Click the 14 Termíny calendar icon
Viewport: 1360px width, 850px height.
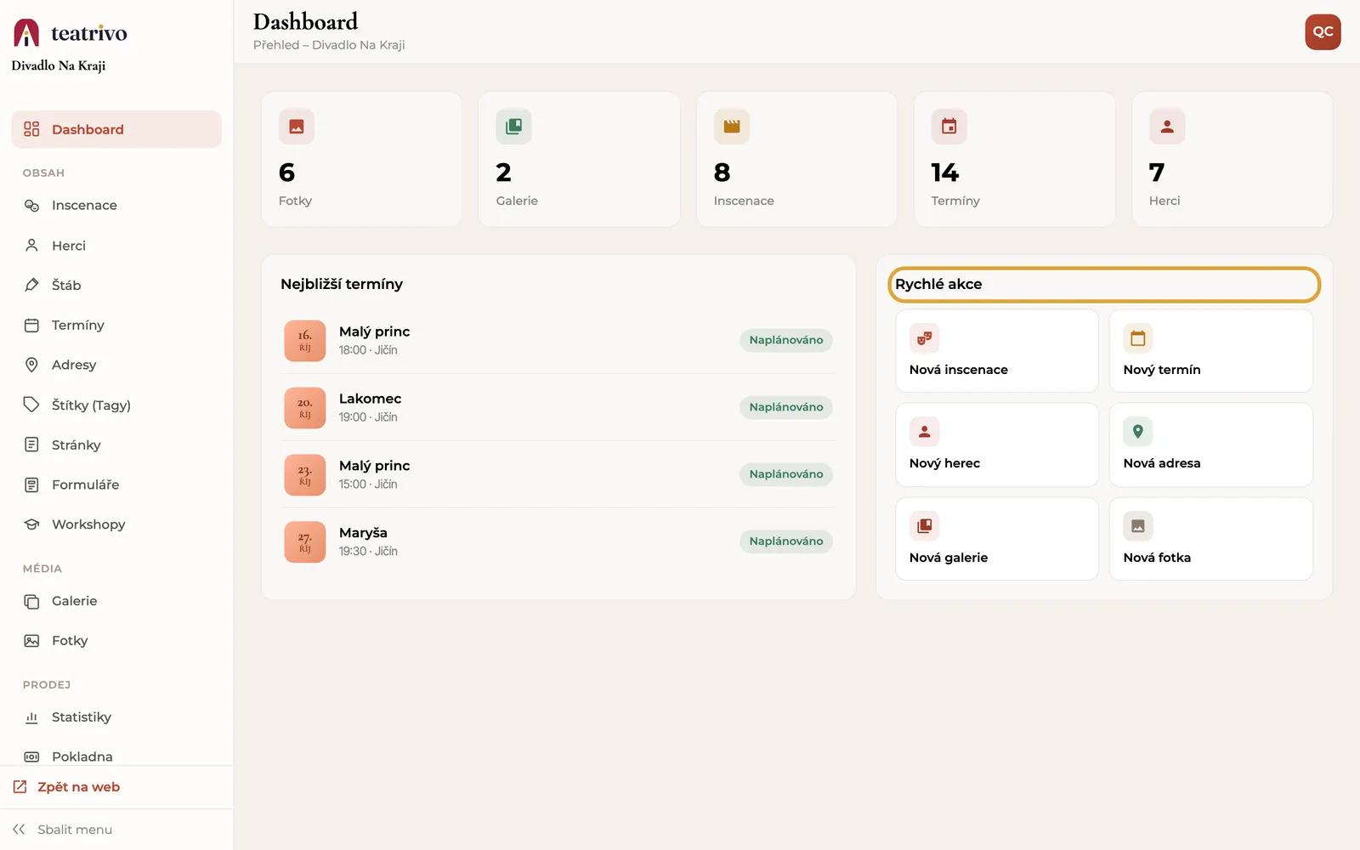click(949, 127)
